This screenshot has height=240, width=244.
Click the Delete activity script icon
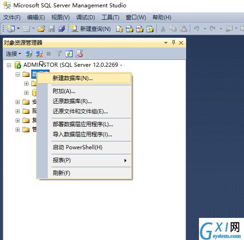tap(79, 53)
